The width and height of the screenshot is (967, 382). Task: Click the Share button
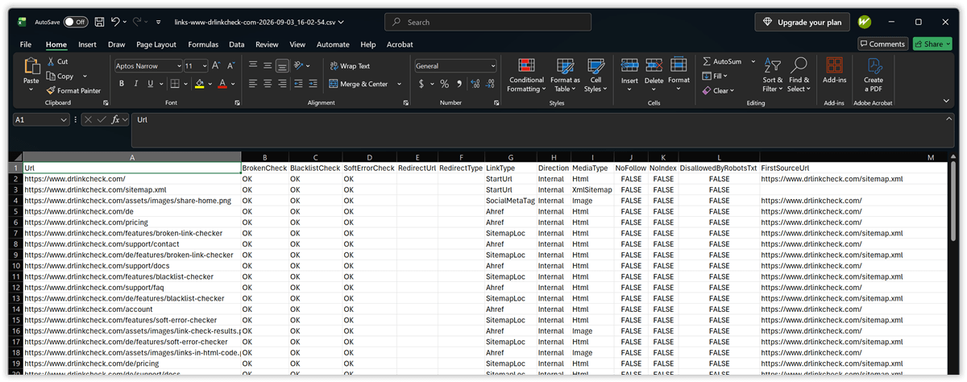coord(932,44)
